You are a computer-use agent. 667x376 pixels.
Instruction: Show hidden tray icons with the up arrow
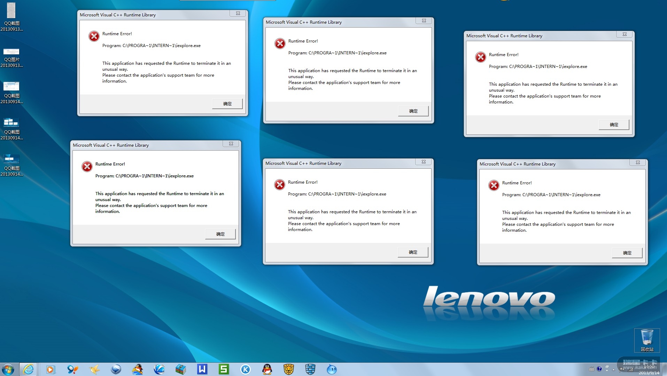(614, 370)
